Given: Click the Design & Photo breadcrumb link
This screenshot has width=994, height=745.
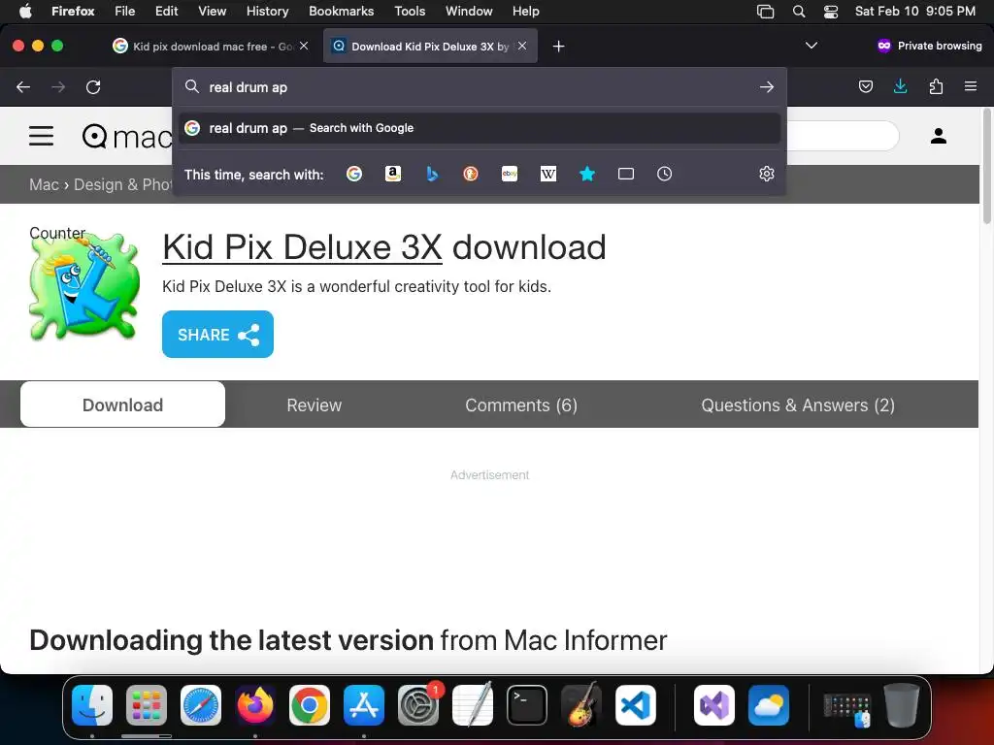Looking at the screenshot, I should pyautogui.click(x=123, y=184).
